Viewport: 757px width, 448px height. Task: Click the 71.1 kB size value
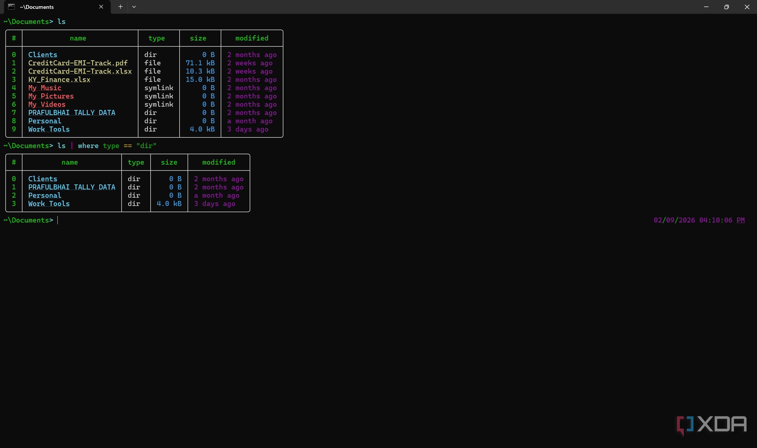(x=200, y=63)
